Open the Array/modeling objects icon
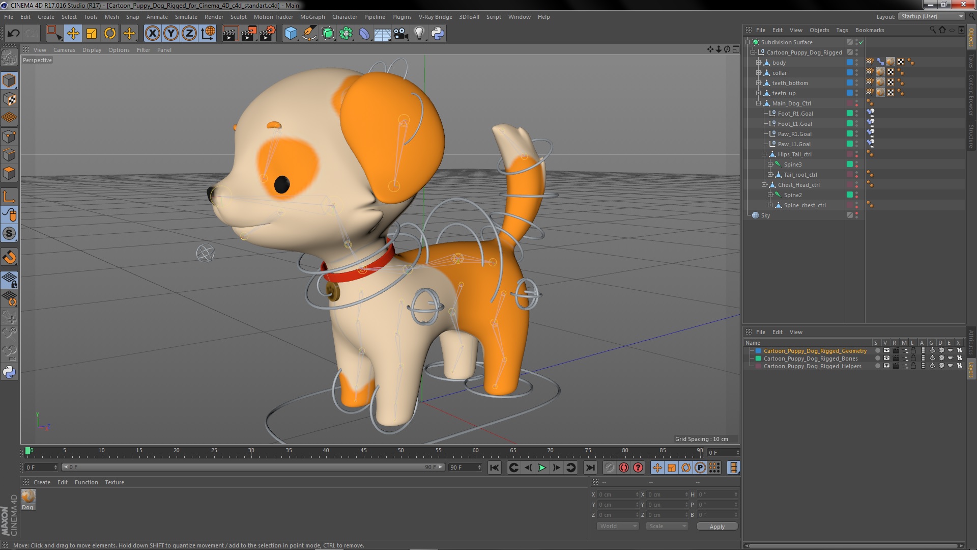Screen dimensions: 977x550 [346, 34]
